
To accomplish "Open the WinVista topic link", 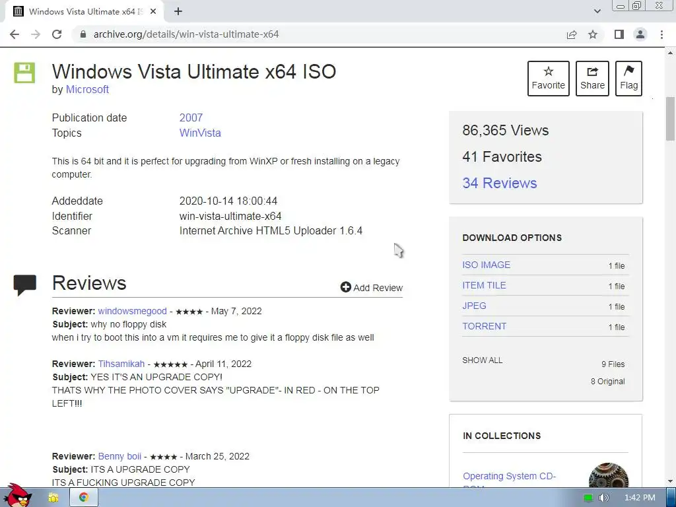I will (x=200, y=133).
